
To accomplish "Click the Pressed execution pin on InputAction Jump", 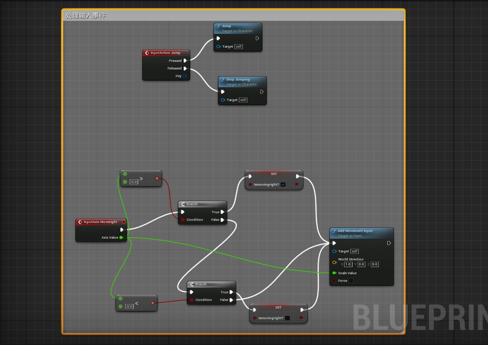I will (185, 61).
